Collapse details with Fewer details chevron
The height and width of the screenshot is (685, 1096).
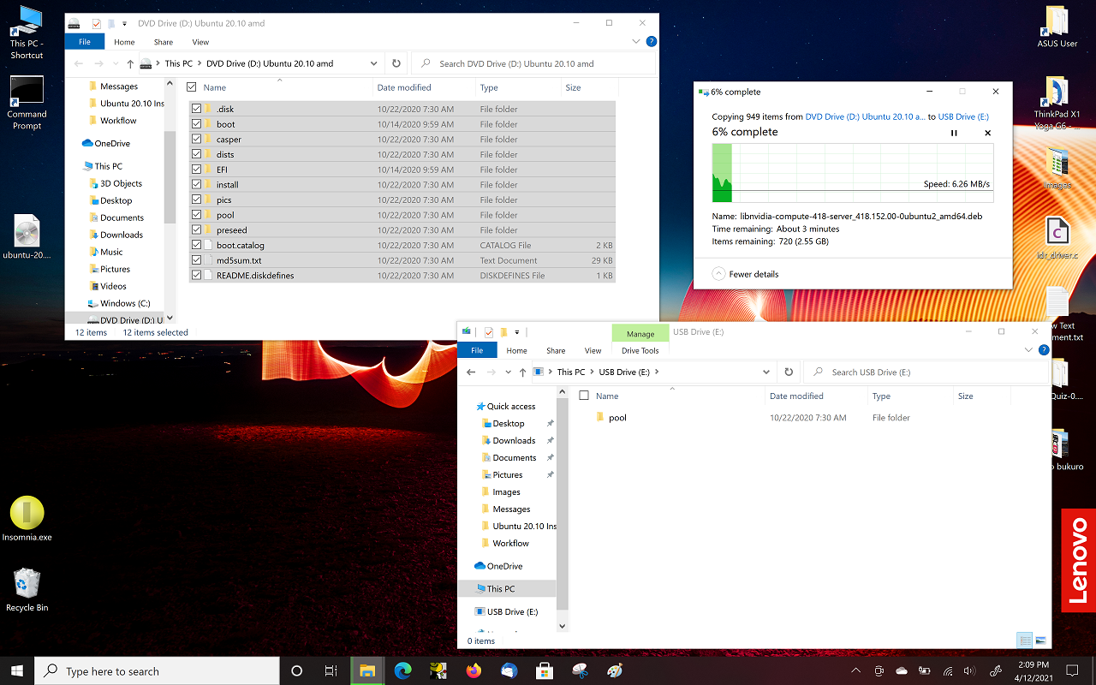tap(719, 274)
